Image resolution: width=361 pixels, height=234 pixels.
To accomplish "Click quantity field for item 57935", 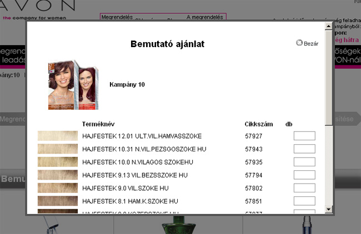I will tap(304, 162).
